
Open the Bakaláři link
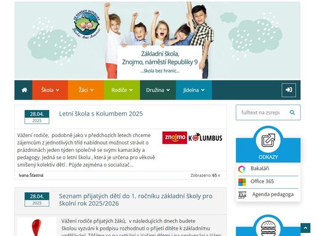[260, 168]
